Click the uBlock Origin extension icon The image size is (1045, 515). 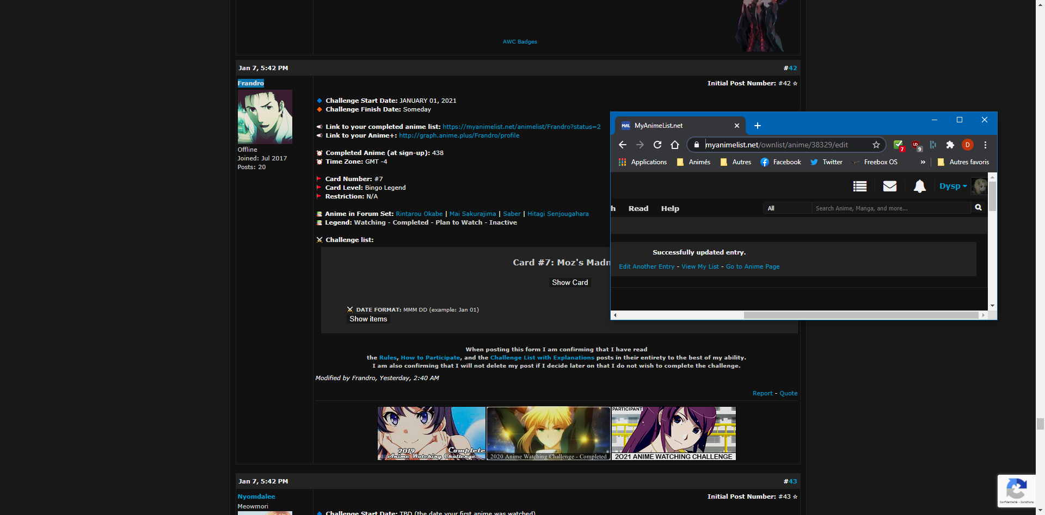(917, 145)
